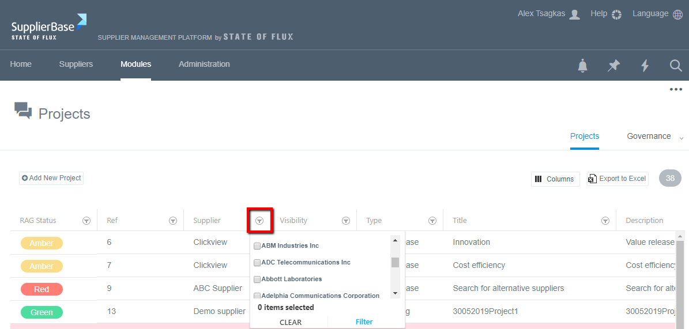The image size is (689, 329).
Task: Open the notifications bell icon
Action: [583, 66]
